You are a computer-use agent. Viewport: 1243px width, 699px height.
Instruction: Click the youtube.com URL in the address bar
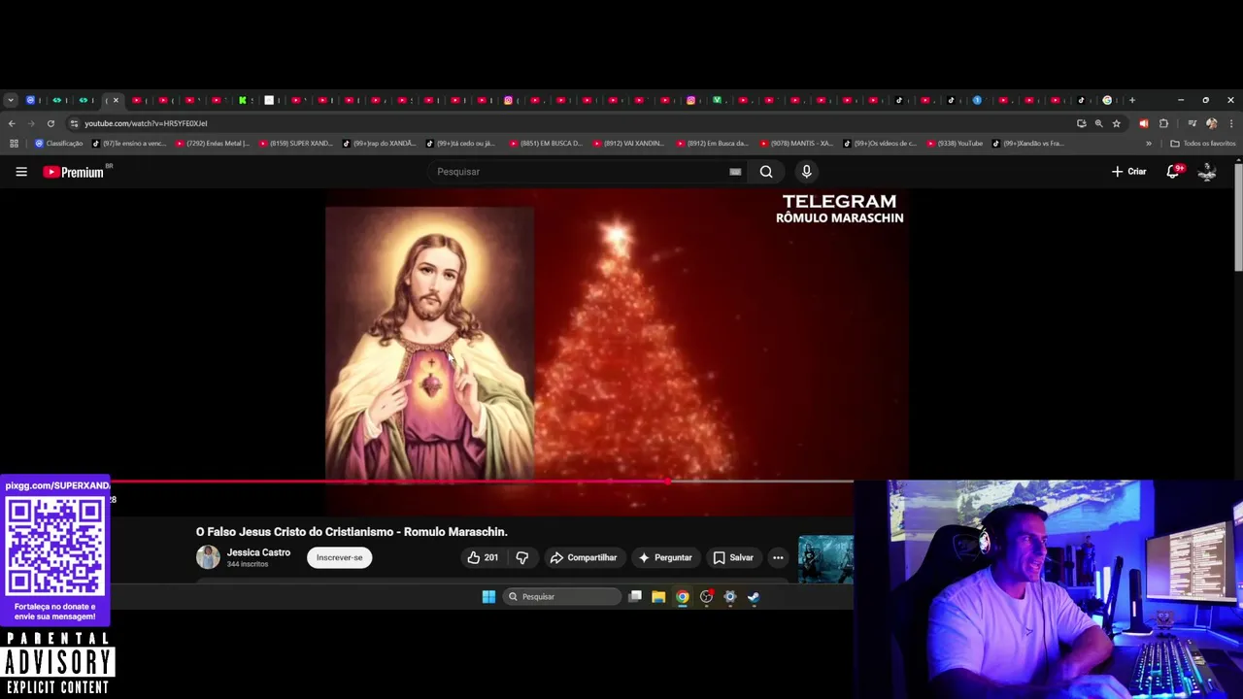(146, 123)
